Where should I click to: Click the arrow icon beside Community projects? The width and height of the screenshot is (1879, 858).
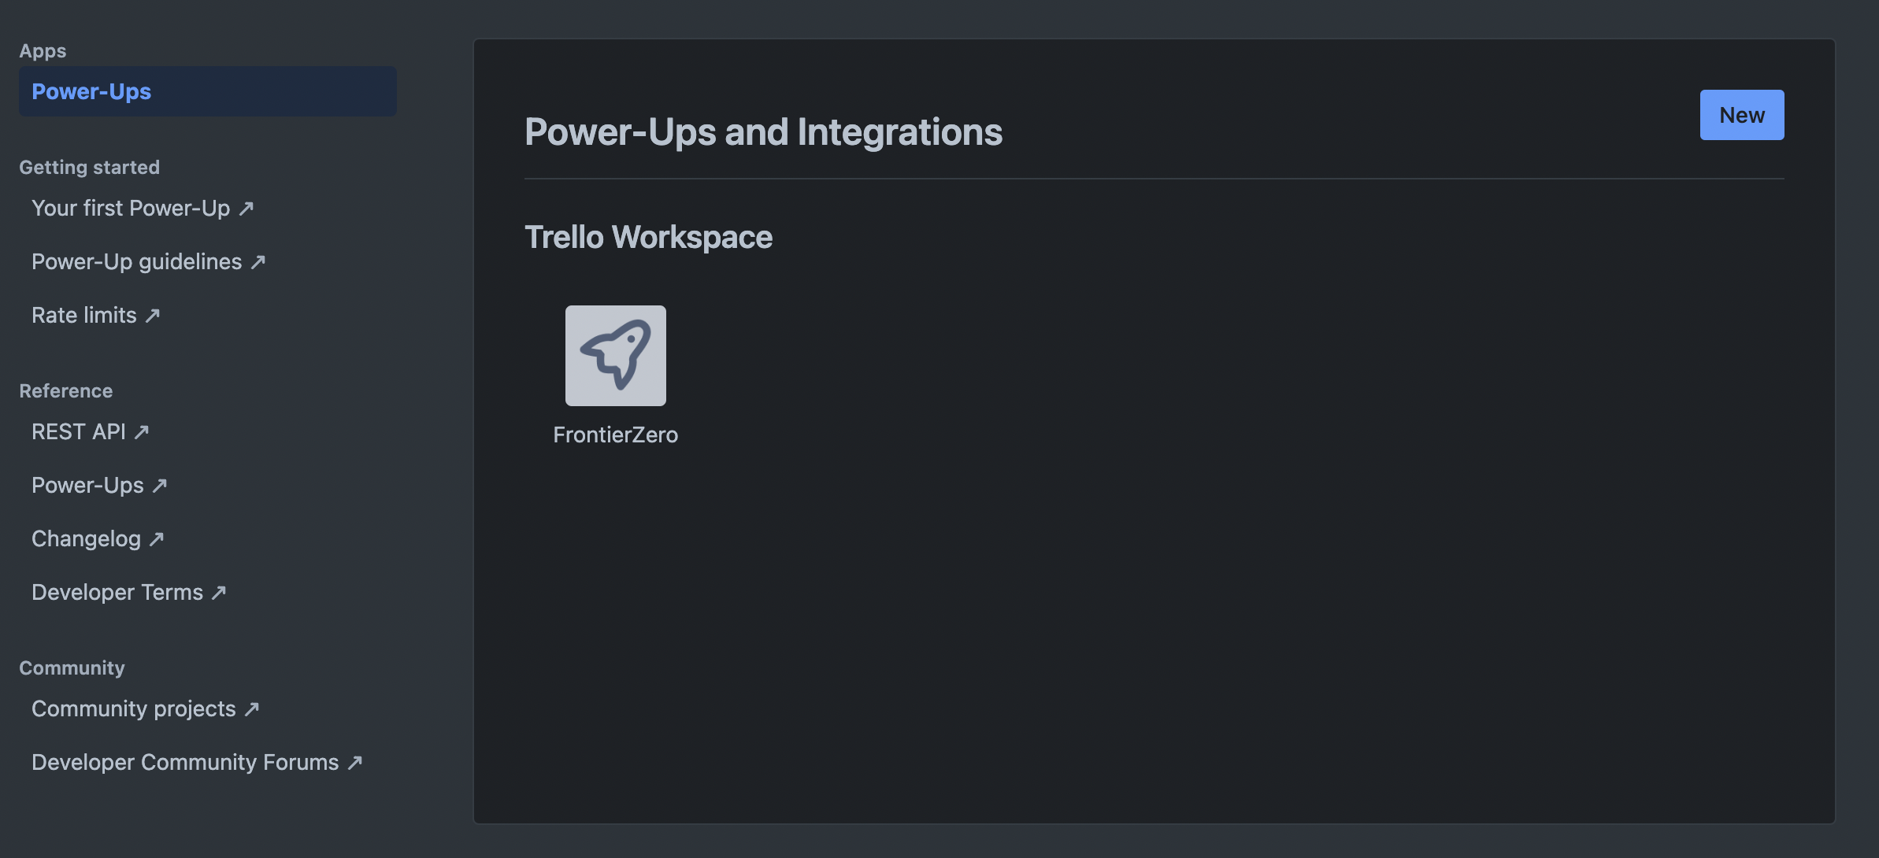pos(252,708)
